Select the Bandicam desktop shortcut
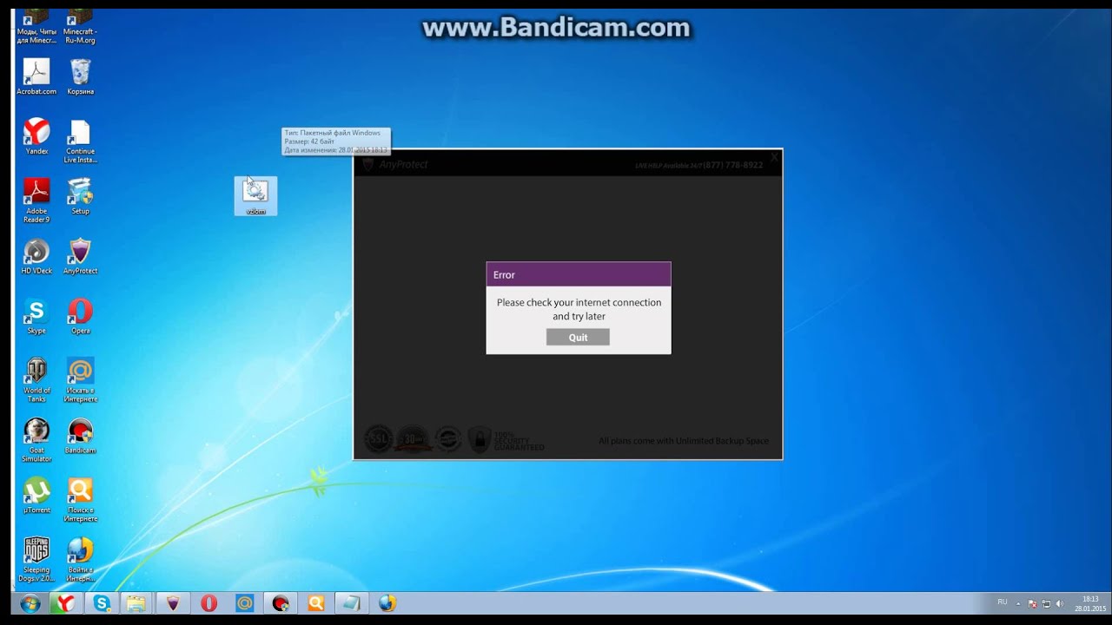This screenshot has width=1112, height=625. [x=80, y=436]
